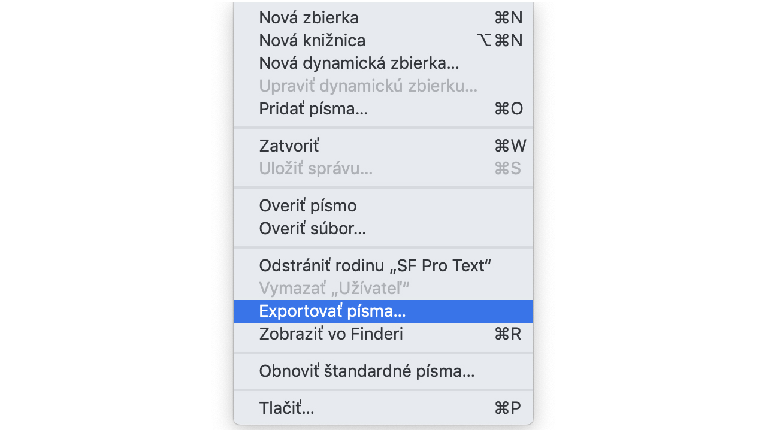The image size is (765, 430).
Task: Select Overiť písmo menu entry
Action: [x=383, y=206]
